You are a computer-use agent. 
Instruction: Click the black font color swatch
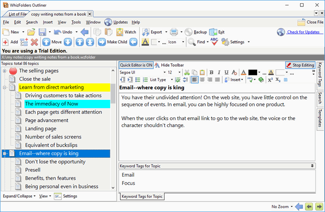tap(253, 72)
